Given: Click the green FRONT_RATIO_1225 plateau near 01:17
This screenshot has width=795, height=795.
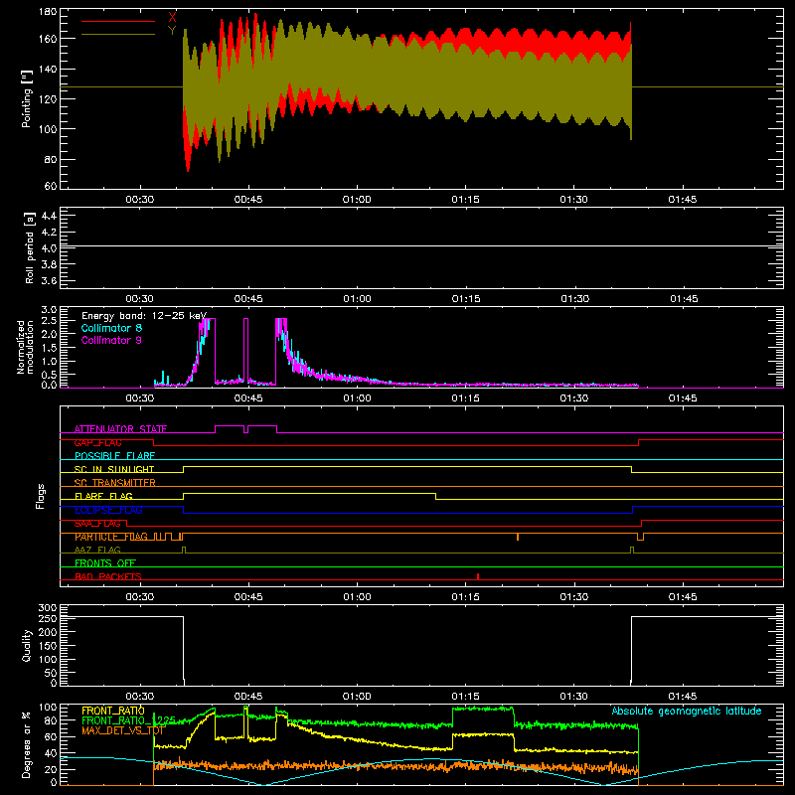Looking at the screenshot, I should coord(483,709).
